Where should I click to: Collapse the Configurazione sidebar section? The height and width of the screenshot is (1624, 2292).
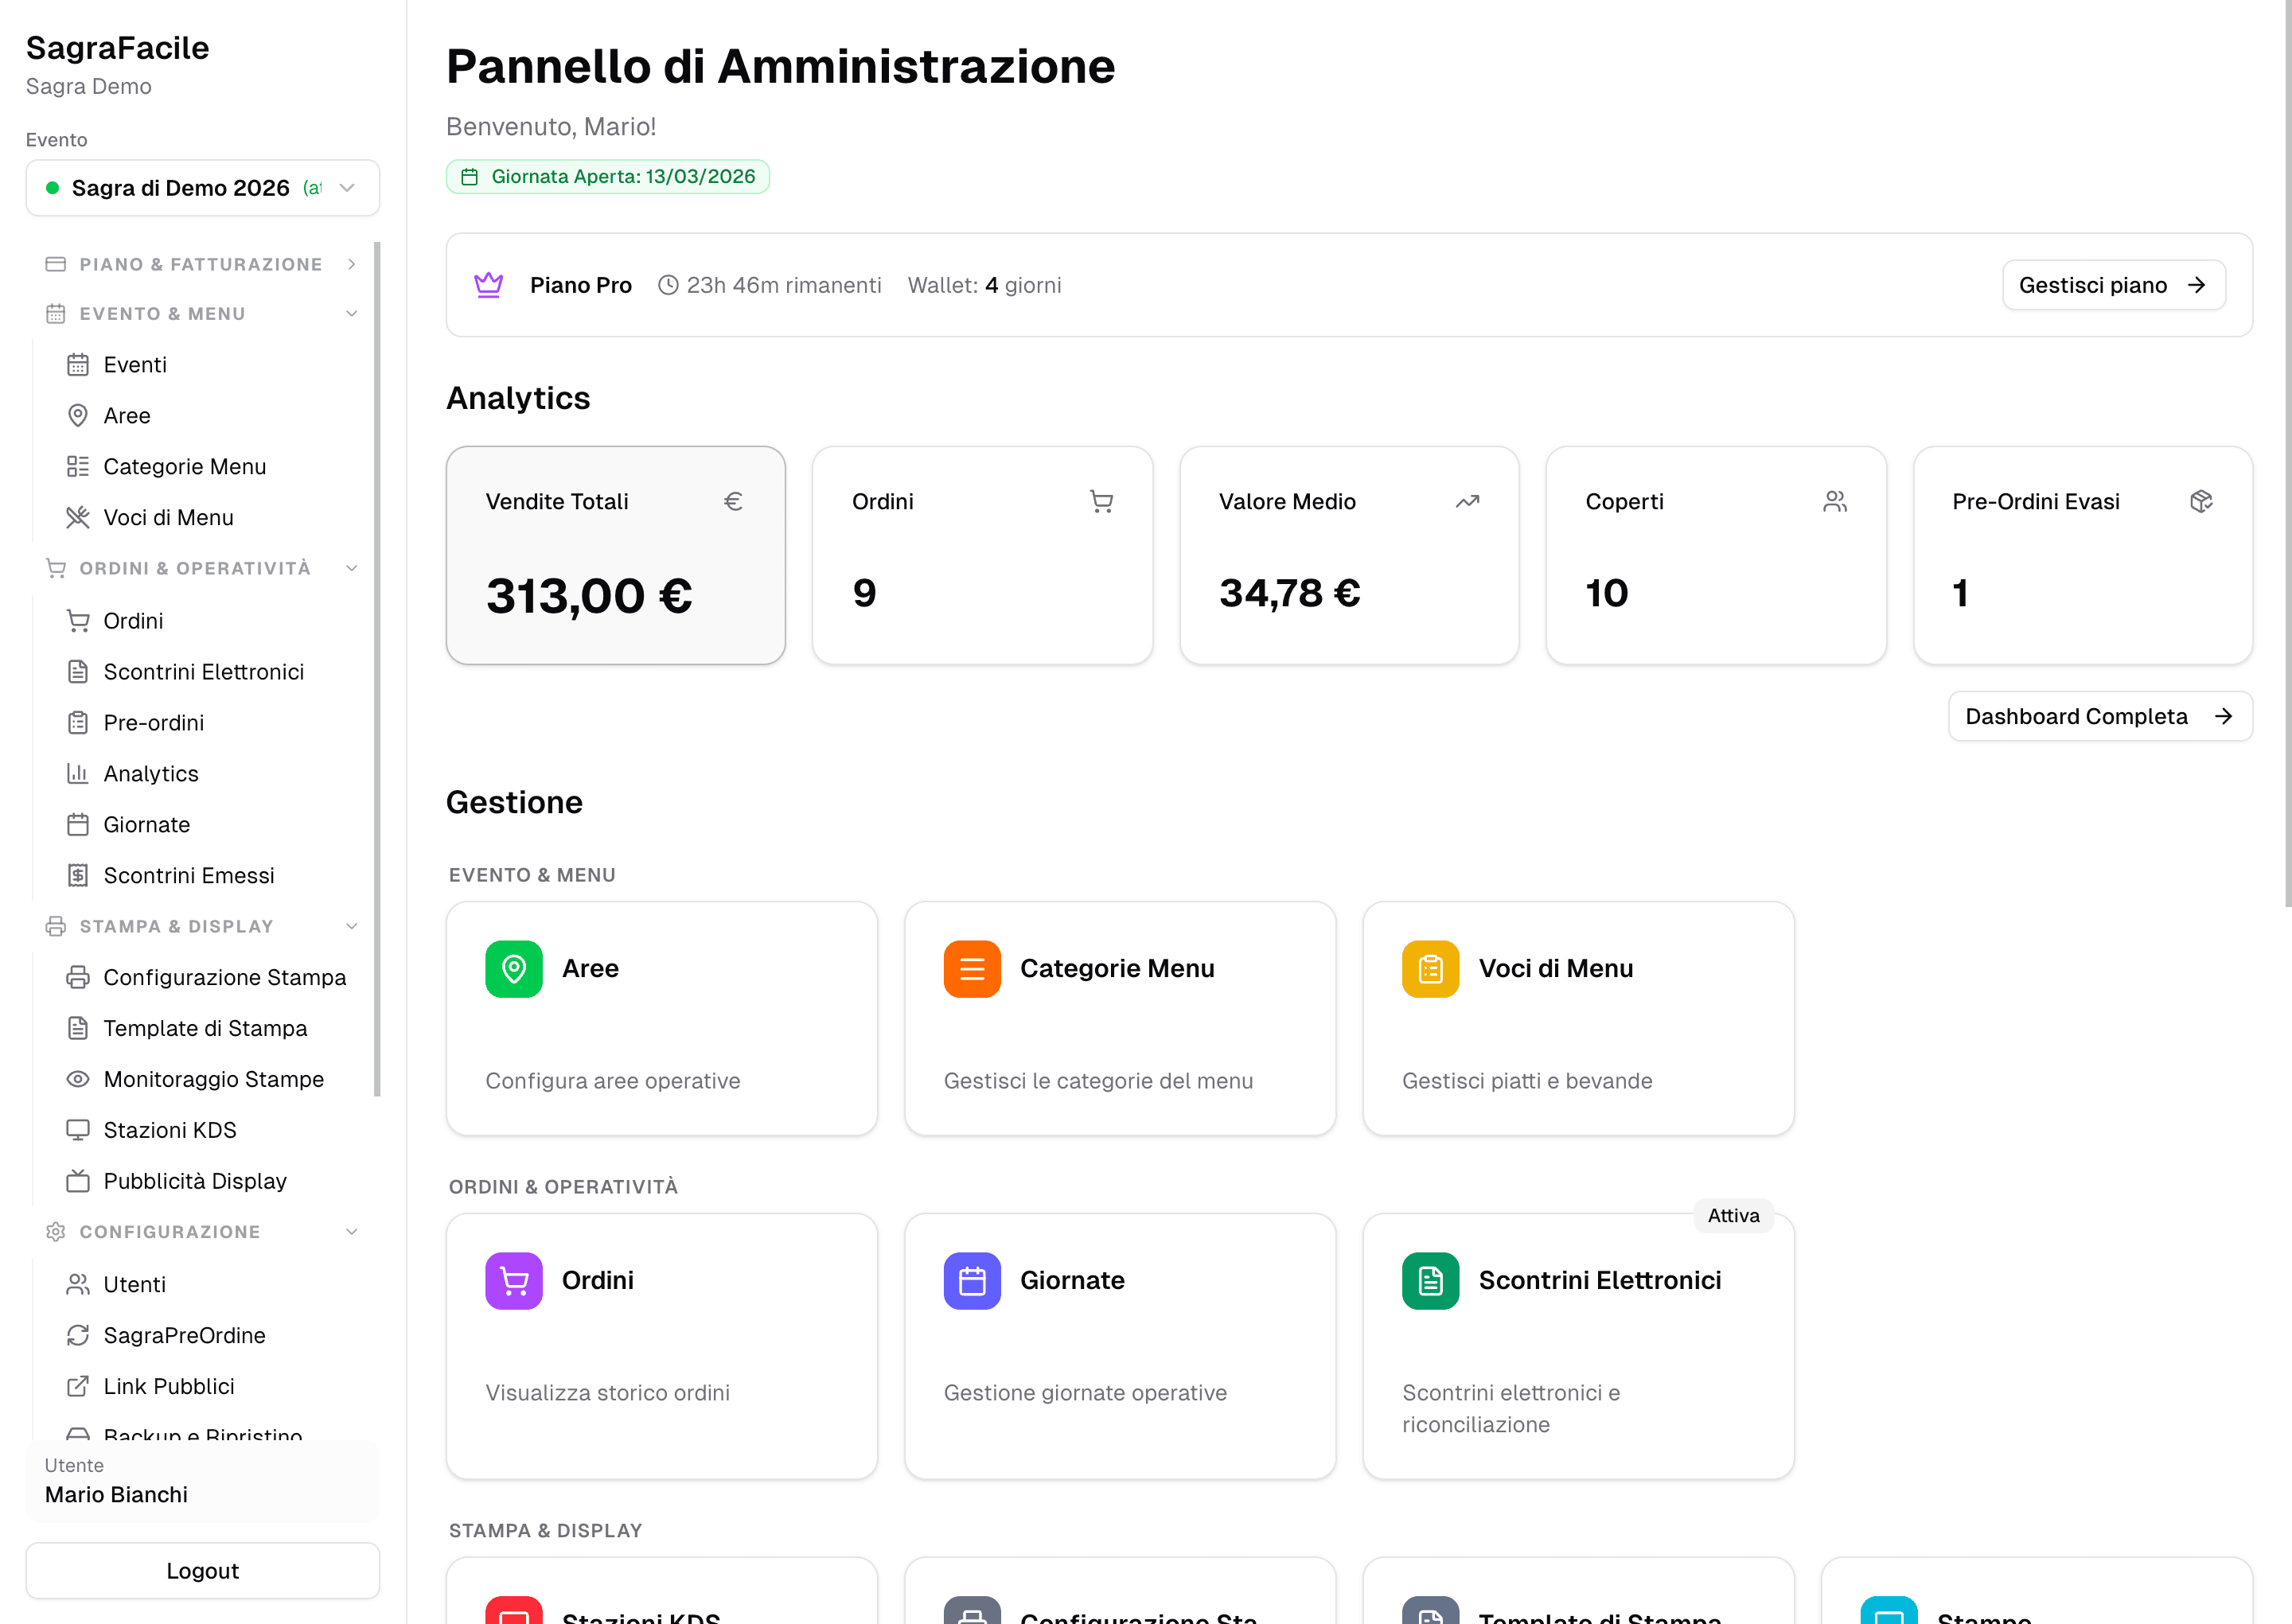coord(201,1232)
